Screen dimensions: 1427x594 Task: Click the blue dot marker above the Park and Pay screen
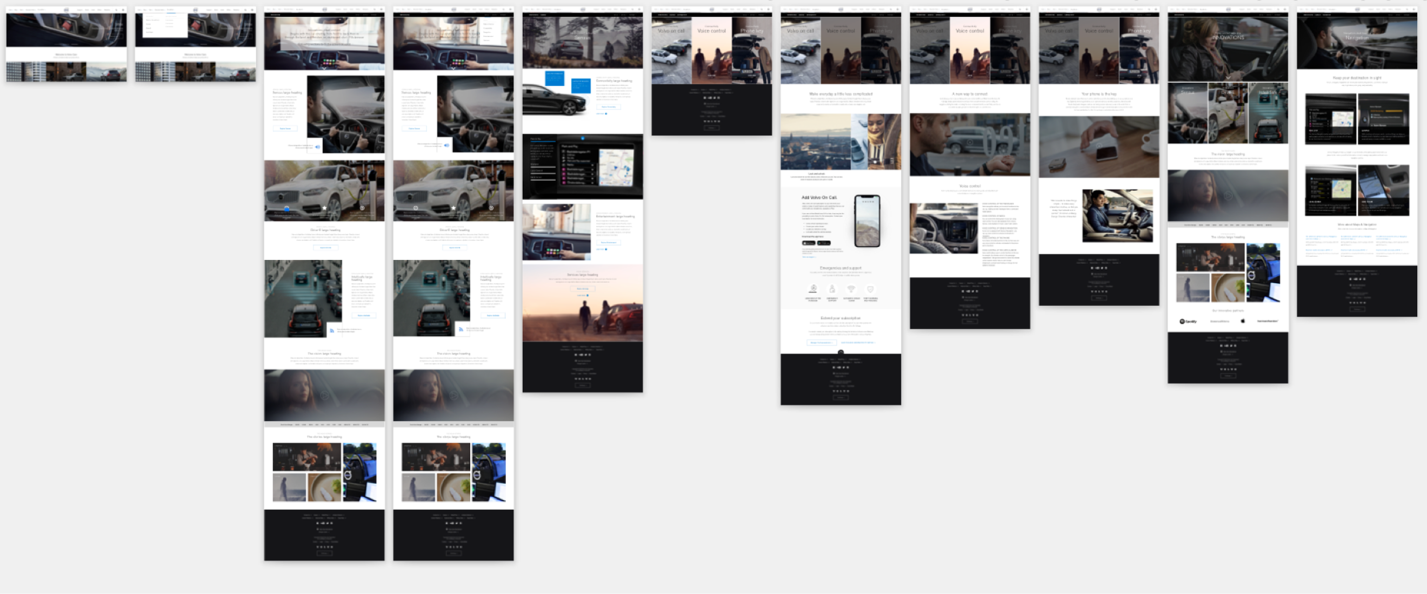point(582,138)
